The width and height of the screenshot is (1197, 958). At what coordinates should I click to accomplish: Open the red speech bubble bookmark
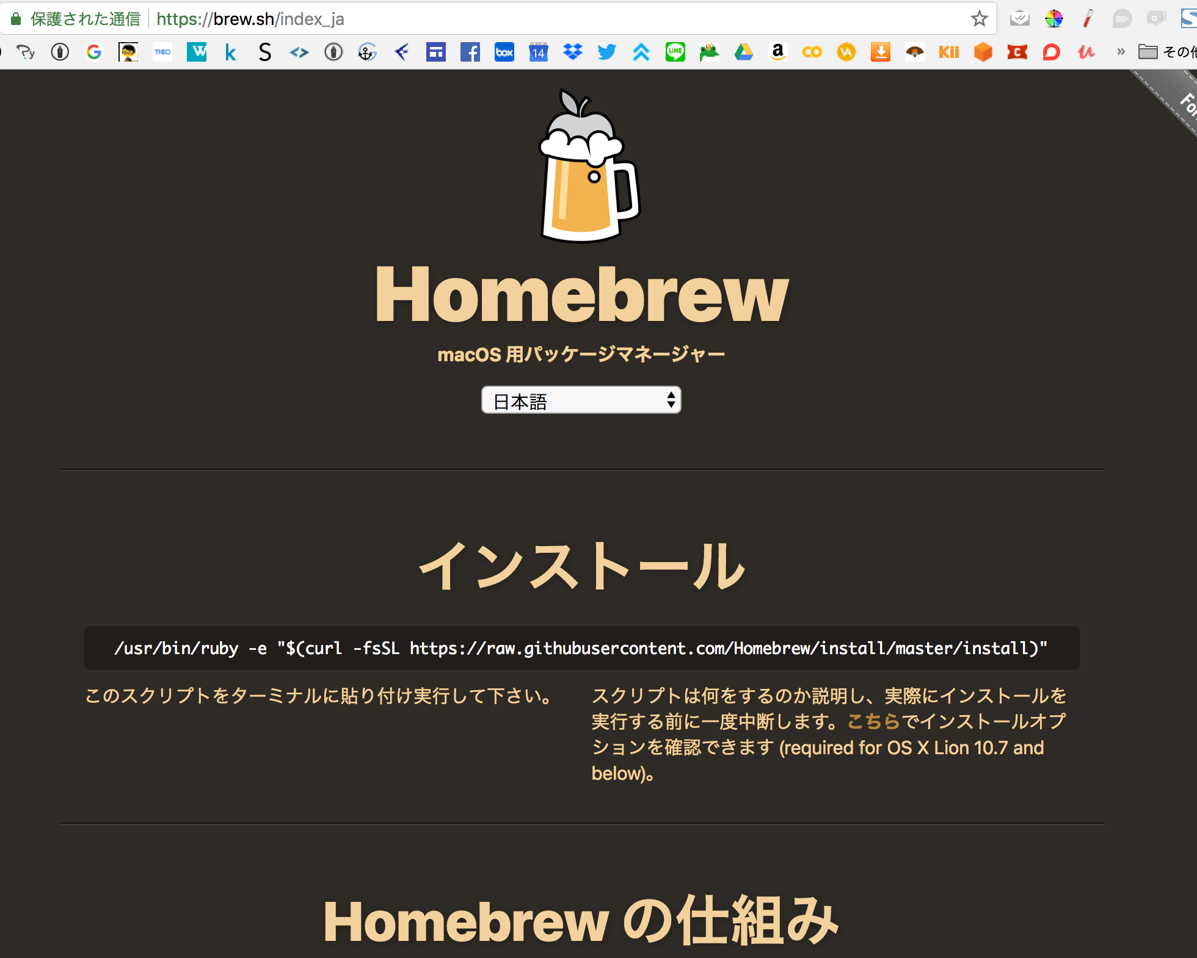click(x=1051, y=52)
